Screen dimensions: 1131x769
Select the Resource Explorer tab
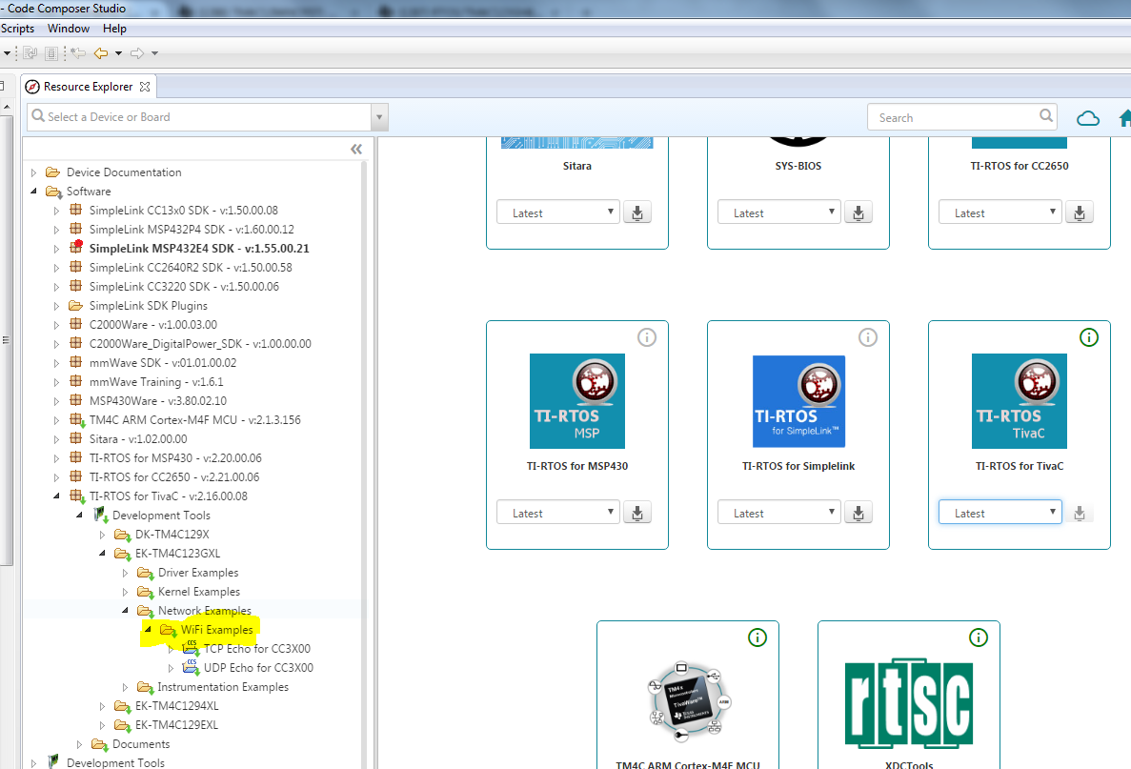[88, 87]
